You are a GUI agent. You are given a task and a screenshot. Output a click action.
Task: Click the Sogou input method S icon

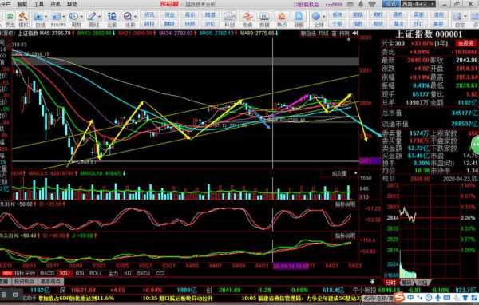[x=398, y=297]
